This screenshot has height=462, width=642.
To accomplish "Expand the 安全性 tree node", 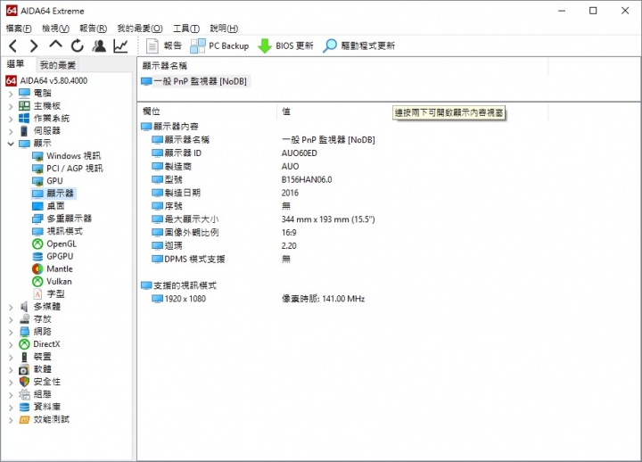I will pos(11,383).
